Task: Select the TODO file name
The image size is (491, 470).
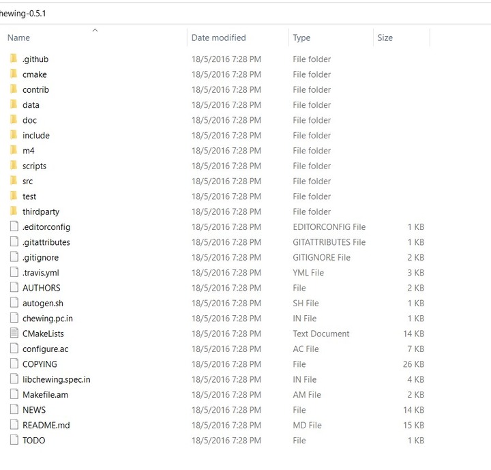Action: tap(34, 441)
